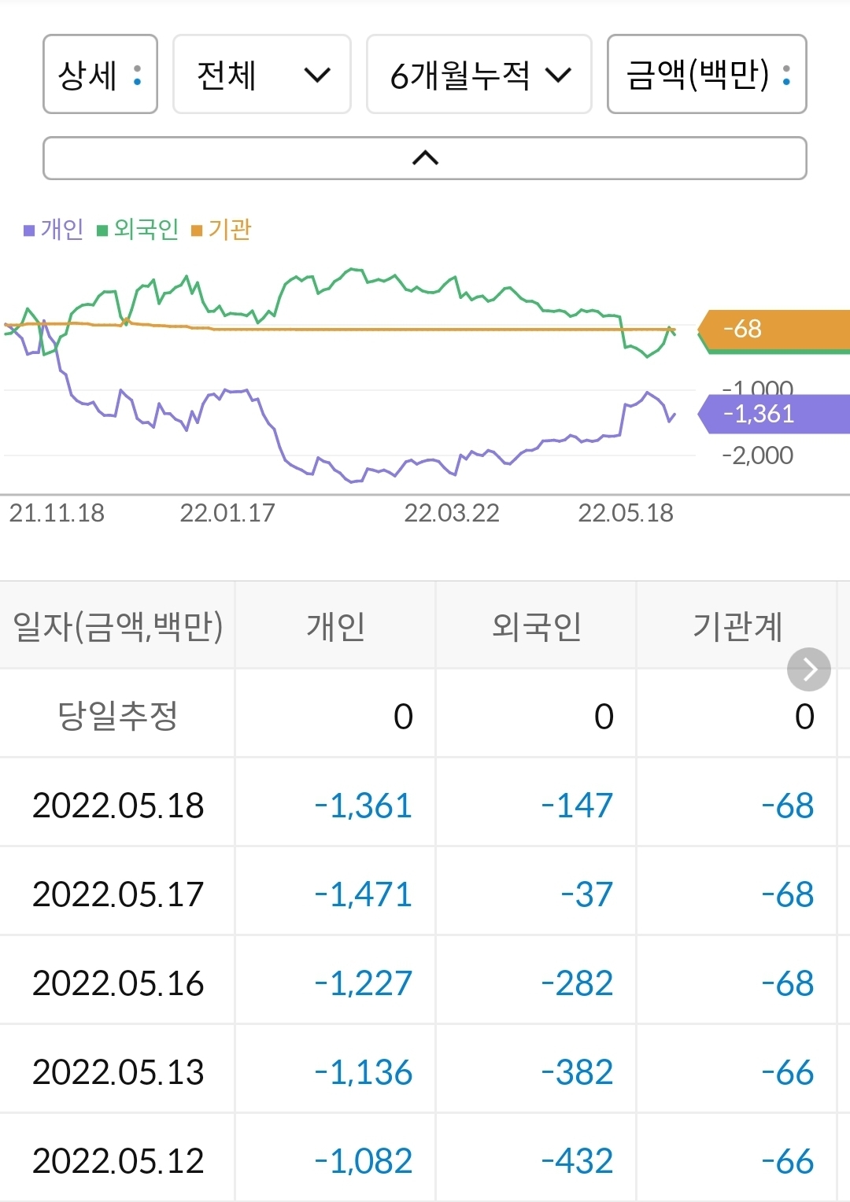Collapse the chart using the upward chevron

pyautogui.click(x=425, y=157)
